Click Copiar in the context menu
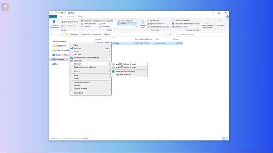This screenshot has width=273, height=153. [90, 78]
